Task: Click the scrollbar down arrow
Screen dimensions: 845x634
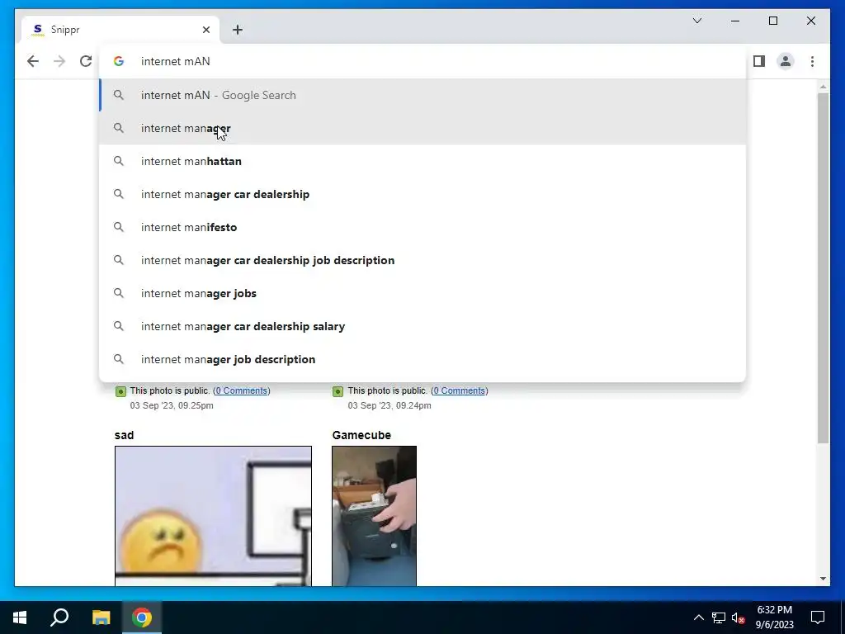Action: [x=823, y=579]
